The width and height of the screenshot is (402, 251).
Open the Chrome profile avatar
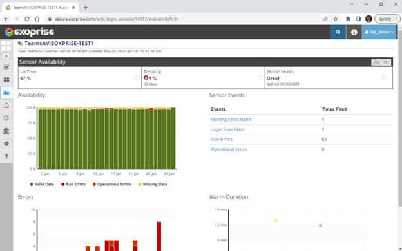click(x=368, y=19)
